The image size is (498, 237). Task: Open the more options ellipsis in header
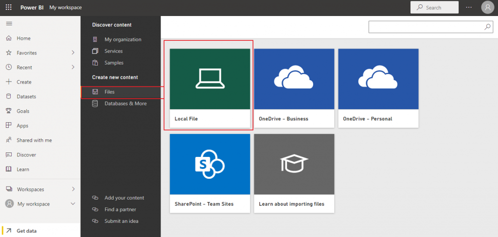point(469,7)
